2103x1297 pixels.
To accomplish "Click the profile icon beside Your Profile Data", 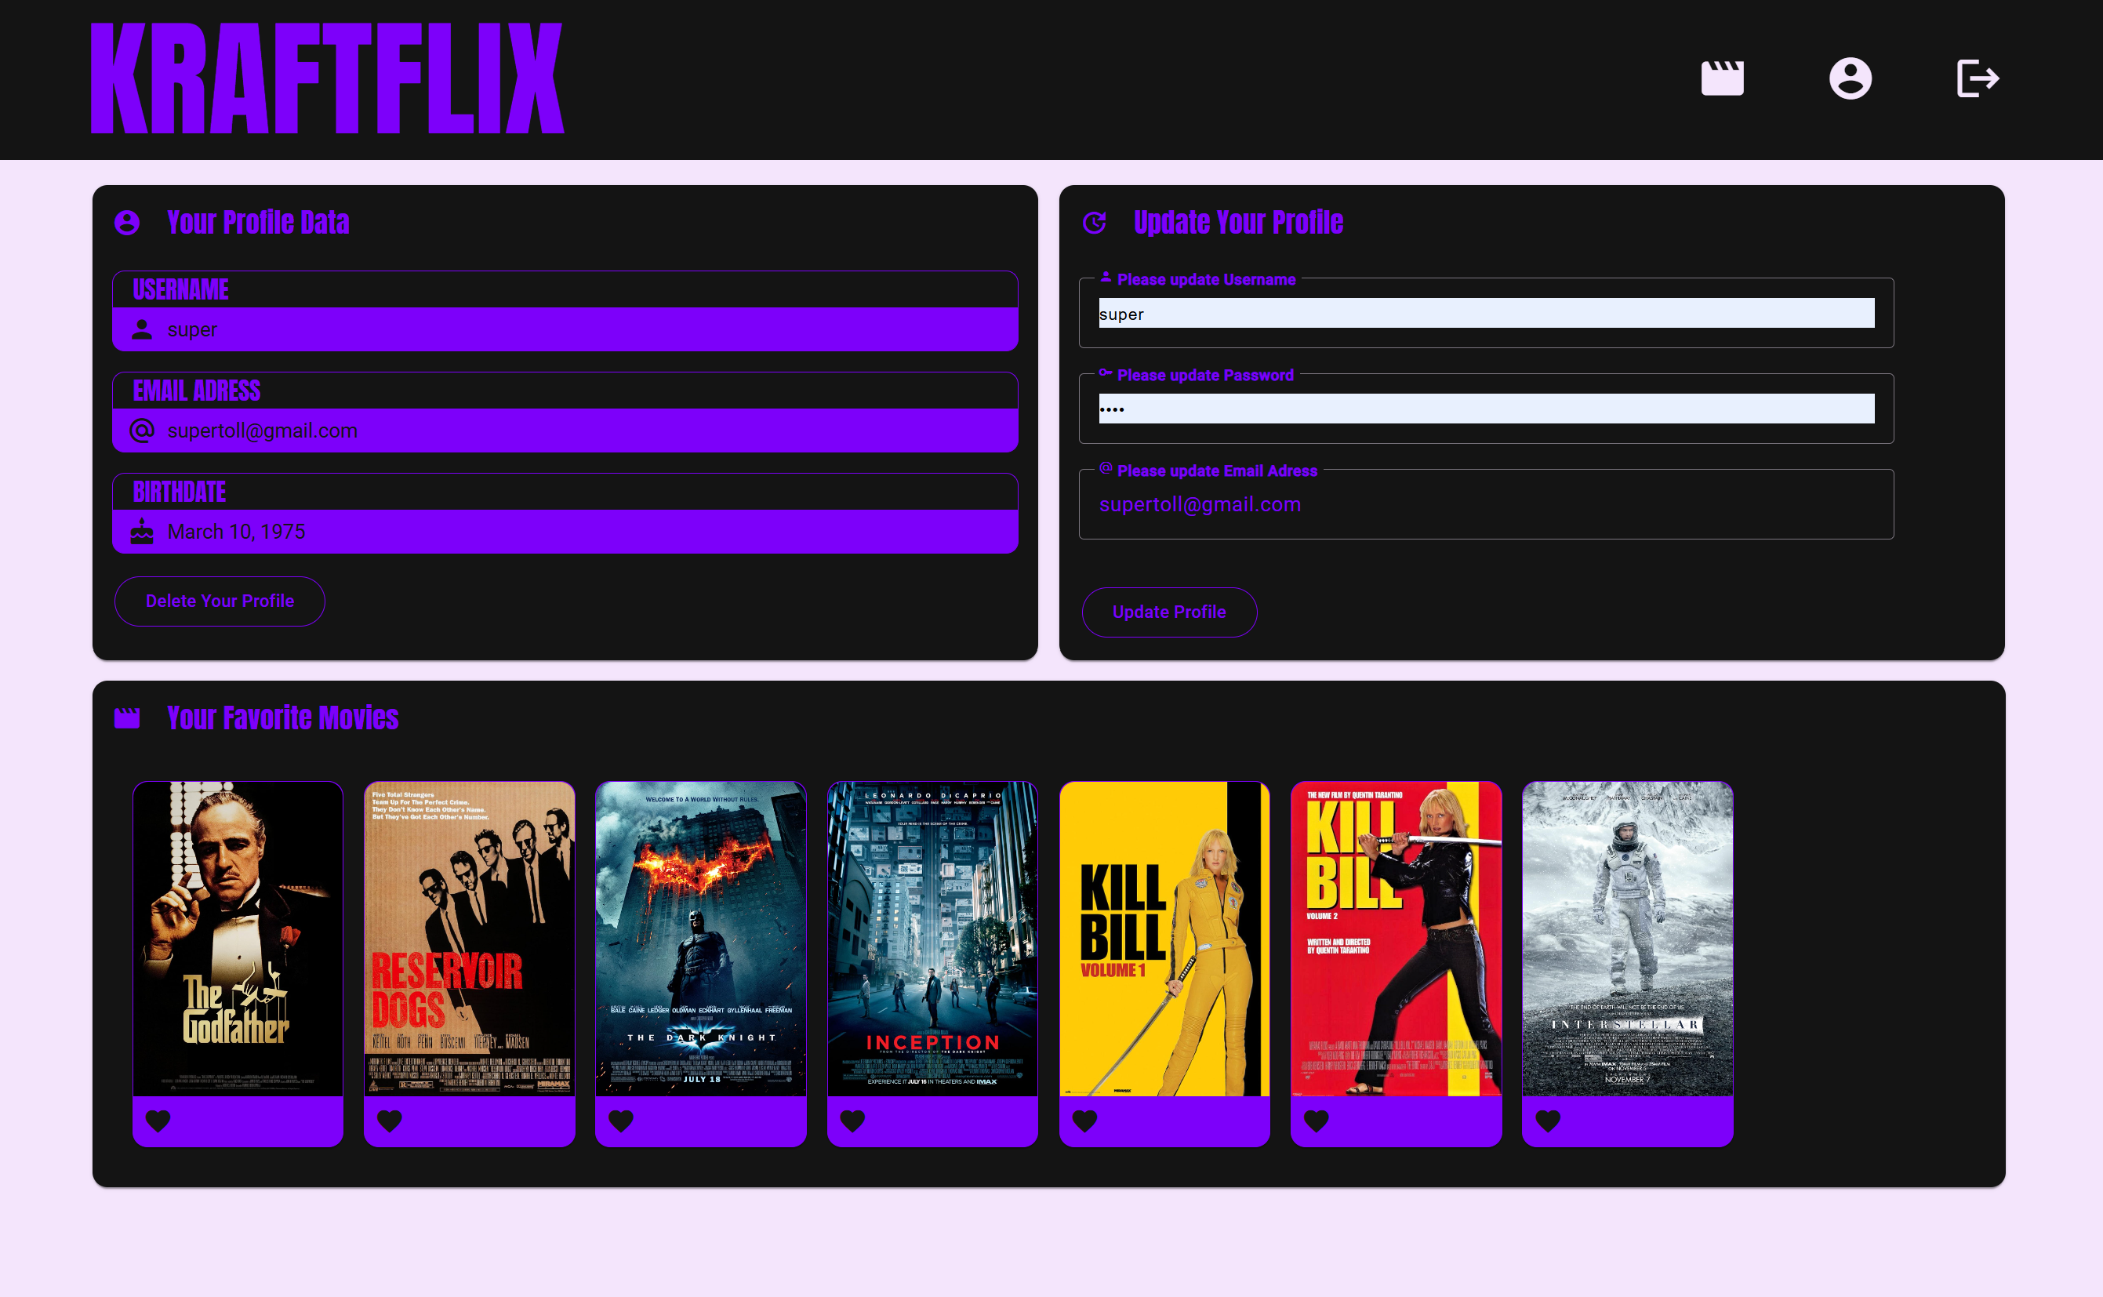I will pos(127,223).
